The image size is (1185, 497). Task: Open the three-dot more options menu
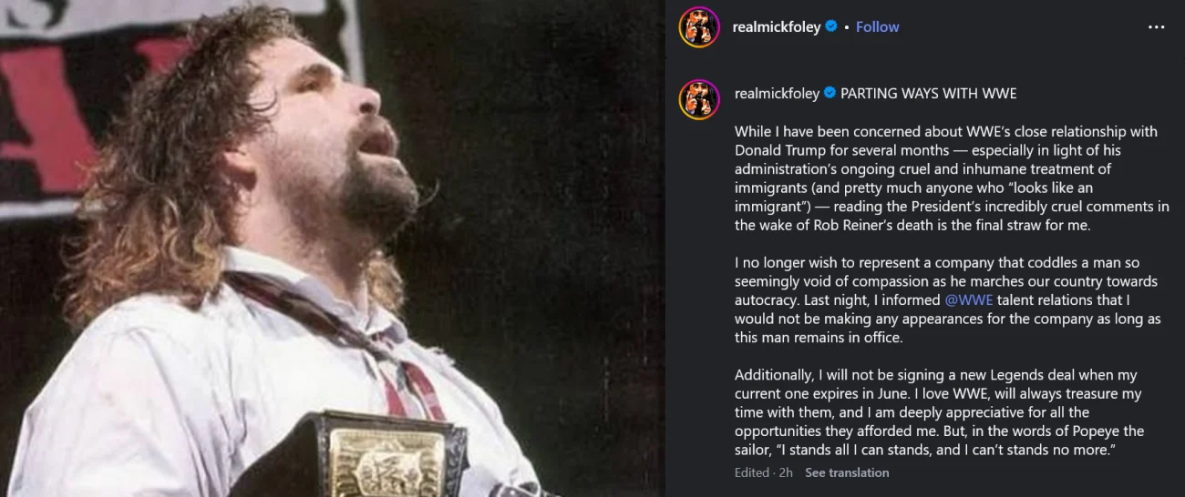point(1156,27)
